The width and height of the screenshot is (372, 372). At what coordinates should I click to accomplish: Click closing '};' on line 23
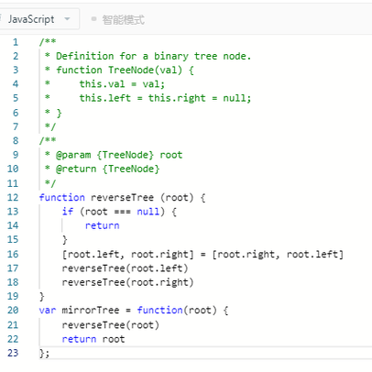44,354
